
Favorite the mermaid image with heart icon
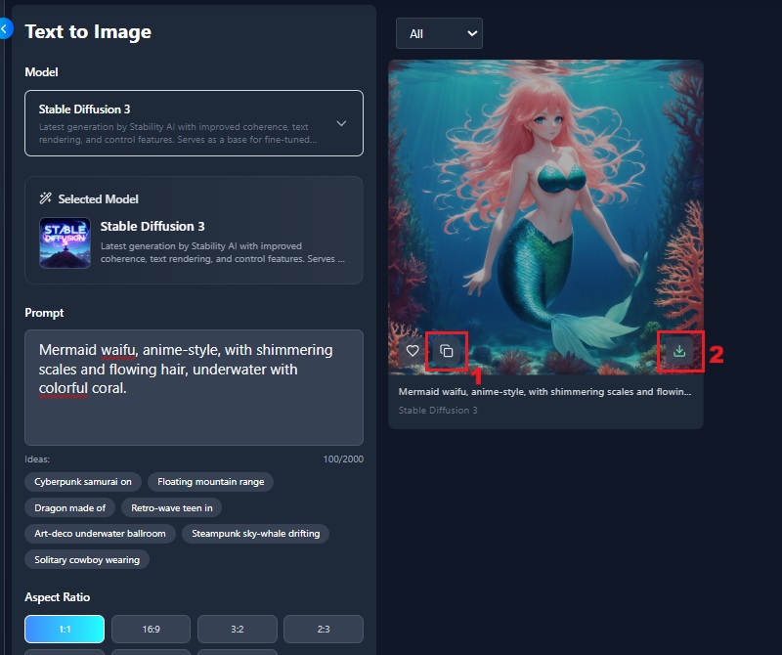point(413,351)
